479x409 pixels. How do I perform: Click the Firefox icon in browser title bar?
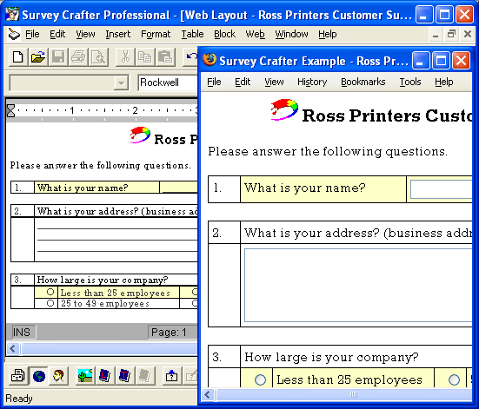tap(210, 60)
